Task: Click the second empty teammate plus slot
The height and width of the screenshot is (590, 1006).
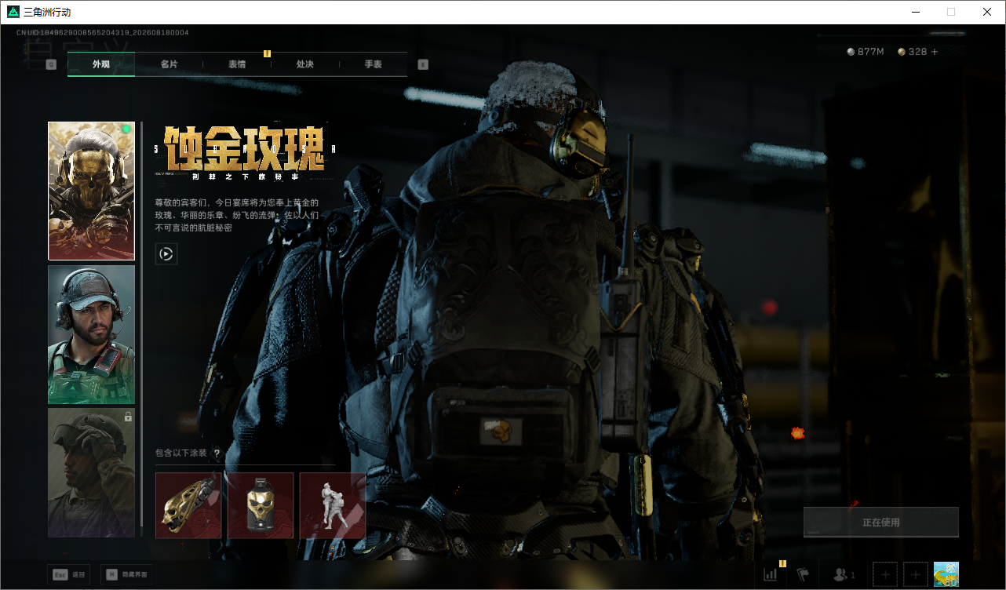Action: pos(916,574)
